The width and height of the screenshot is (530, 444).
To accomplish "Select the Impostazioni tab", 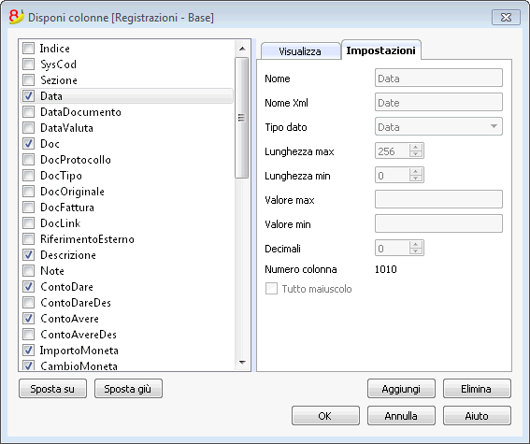I will click(x=381, y=50).
